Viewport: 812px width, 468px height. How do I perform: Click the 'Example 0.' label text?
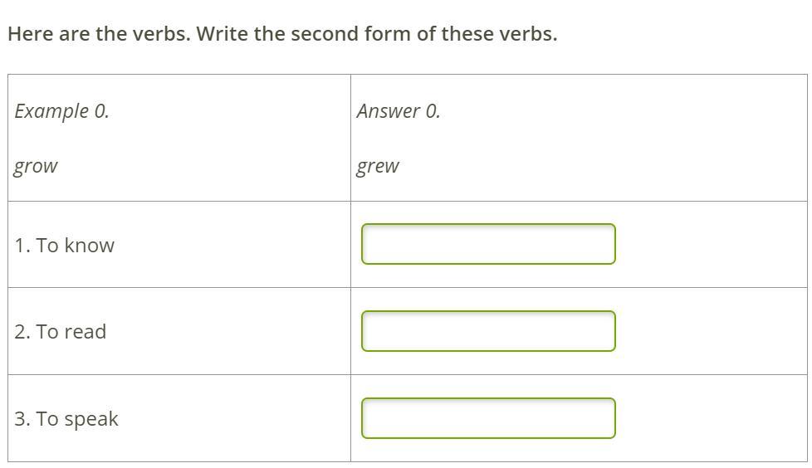coord(61,111)
